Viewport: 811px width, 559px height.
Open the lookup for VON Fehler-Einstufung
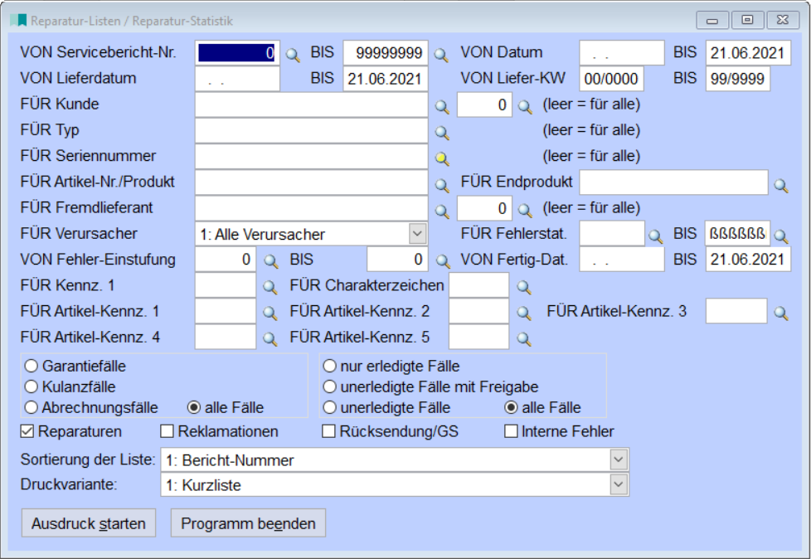[269, 260]
